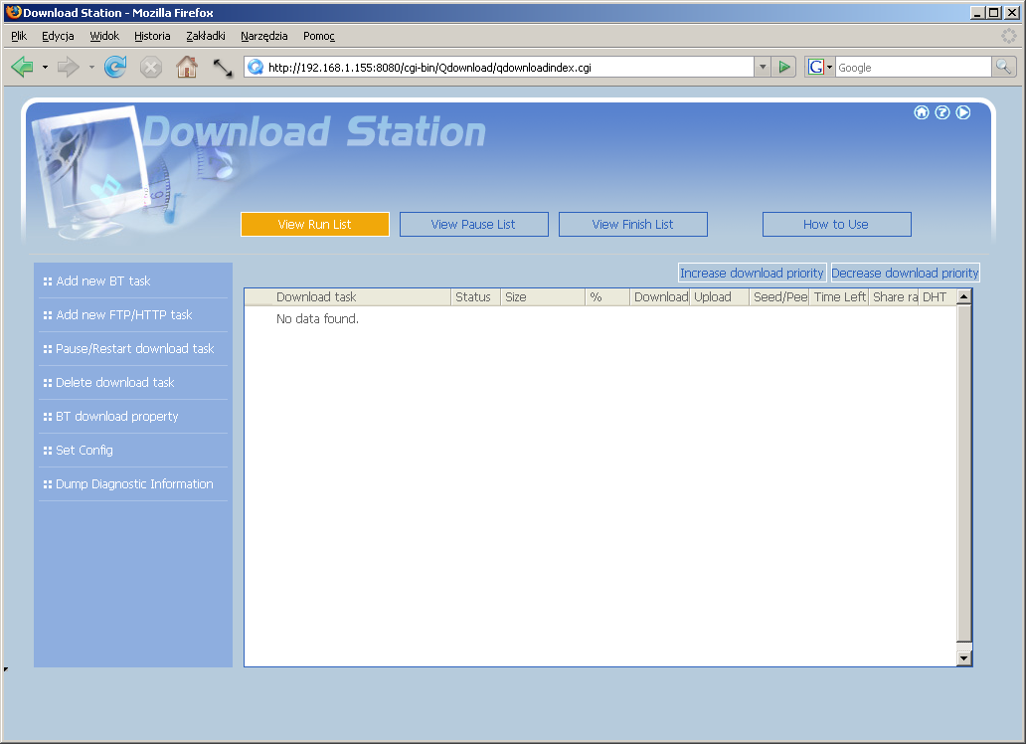Open the Zakładki menu

pyautogui.click(x=206, y=36)
